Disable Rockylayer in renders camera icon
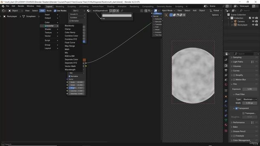Viewport: 260px width, 146px height. [x=257, y=25]
